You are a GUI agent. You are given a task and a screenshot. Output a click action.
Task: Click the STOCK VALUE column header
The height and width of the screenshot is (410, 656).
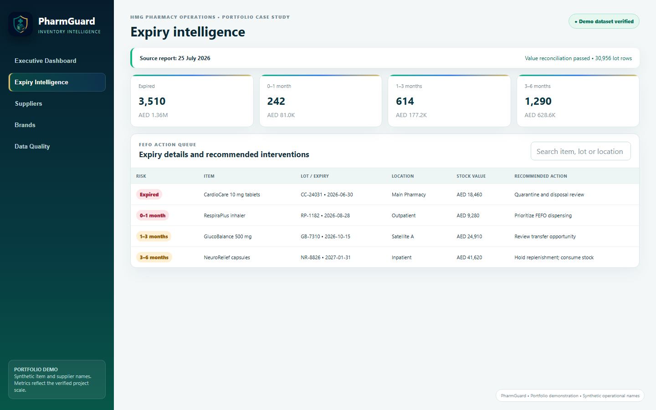point(471,176)
